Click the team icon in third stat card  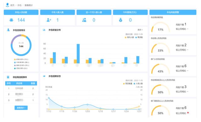coord(84,20)
